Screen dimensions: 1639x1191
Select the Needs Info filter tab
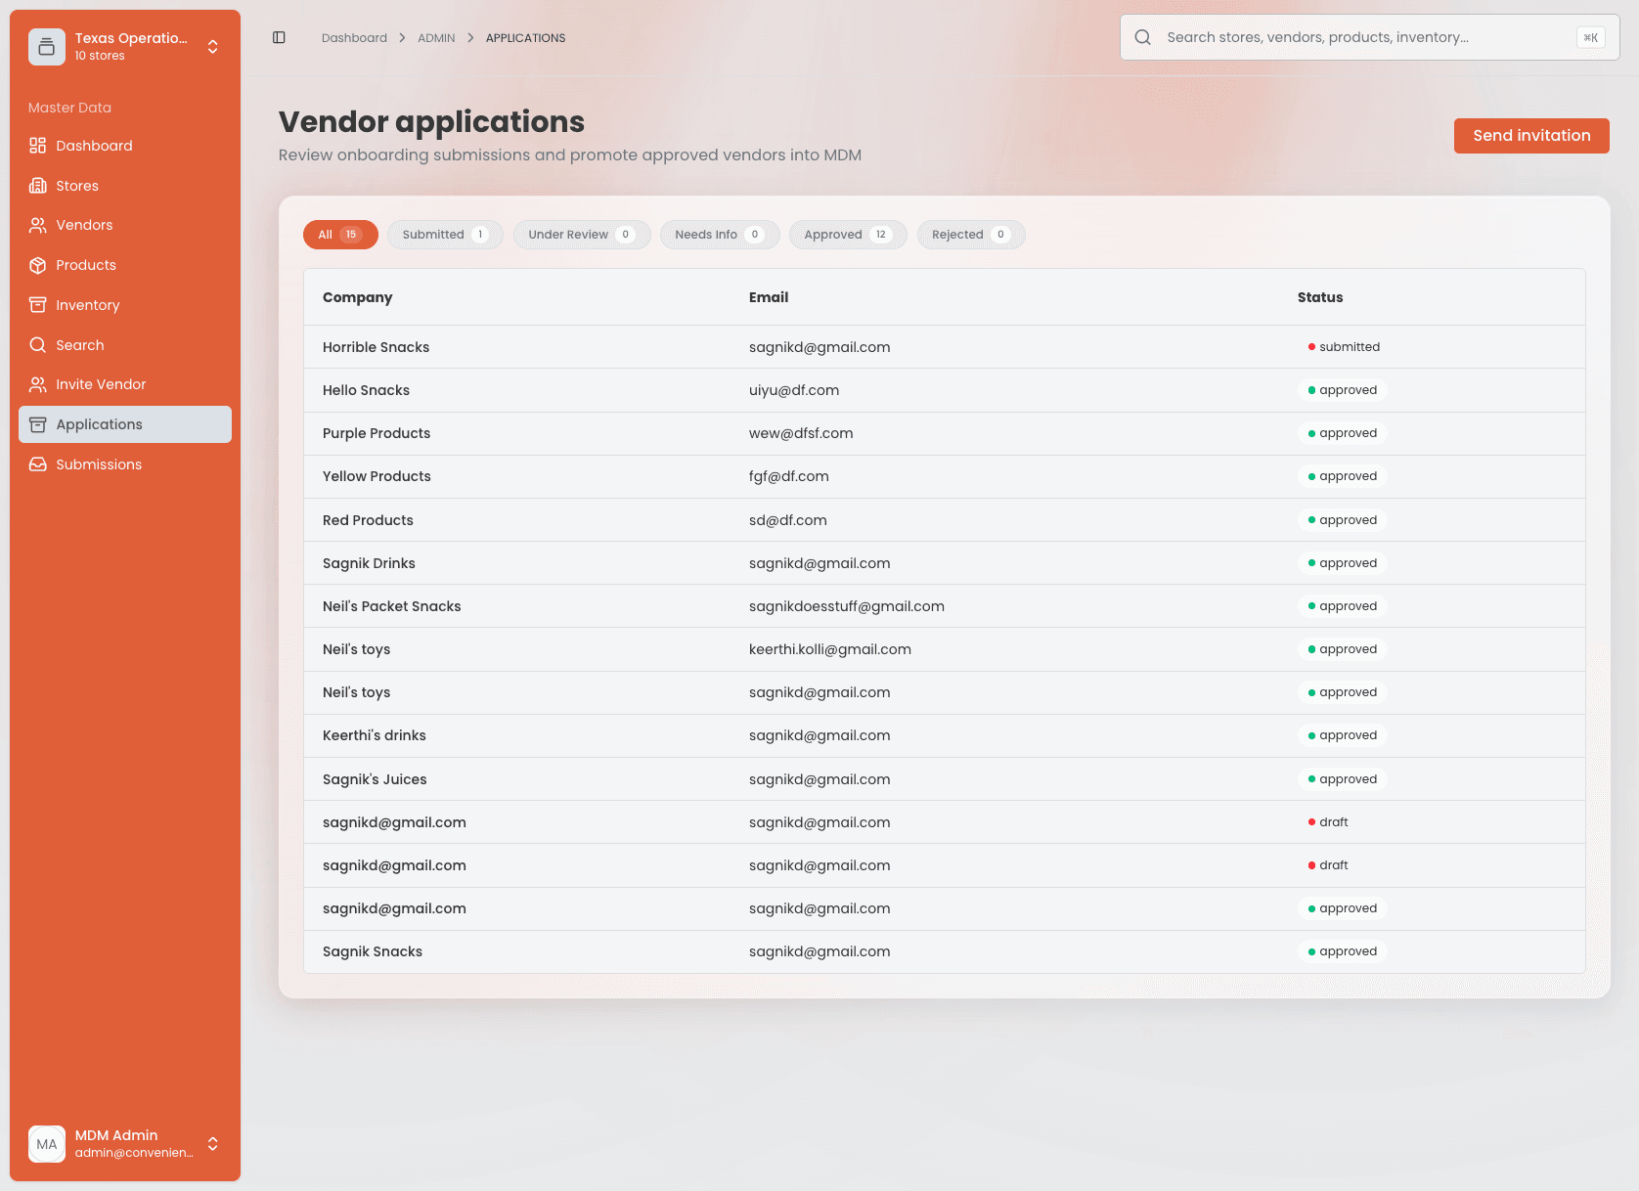coord(720,235)
